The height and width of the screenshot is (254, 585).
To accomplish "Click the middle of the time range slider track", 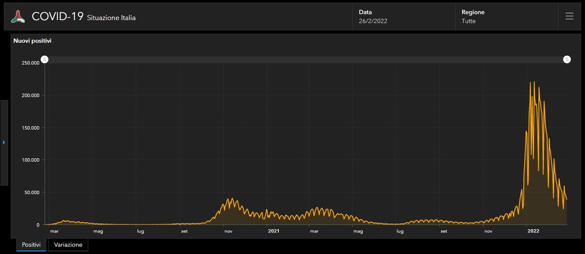I will coord(306,59).
